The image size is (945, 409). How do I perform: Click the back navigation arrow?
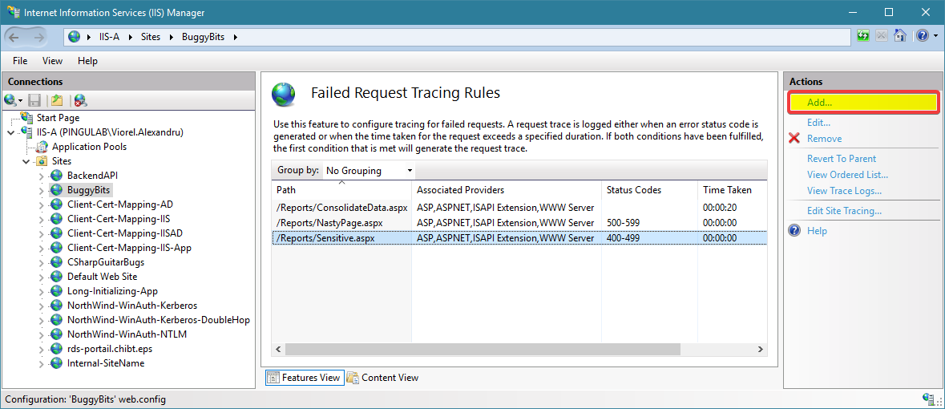[x=14, y=37]
